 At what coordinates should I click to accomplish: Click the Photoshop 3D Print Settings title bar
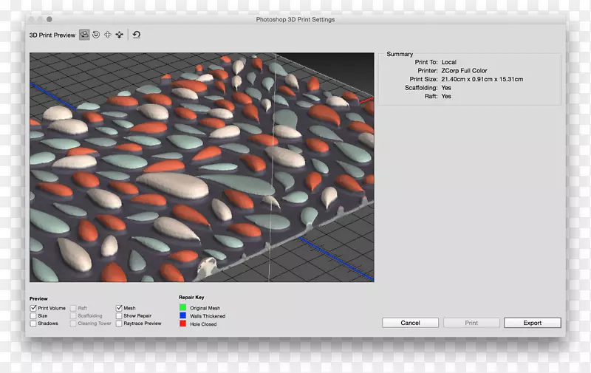click(x=295, y=19)
